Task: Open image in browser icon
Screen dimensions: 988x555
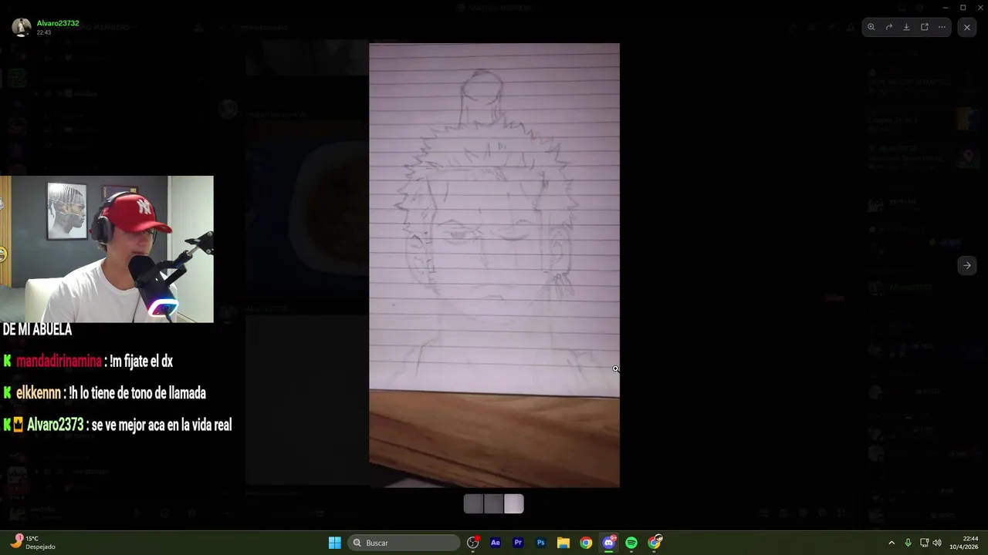Action: coord(925,27)
